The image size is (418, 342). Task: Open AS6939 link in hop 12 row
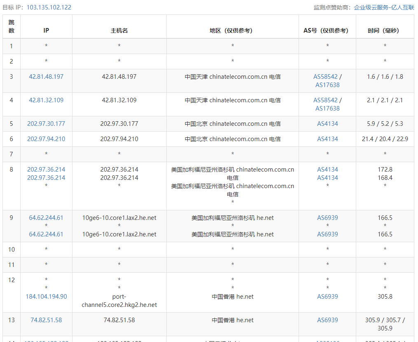(327, 297)
